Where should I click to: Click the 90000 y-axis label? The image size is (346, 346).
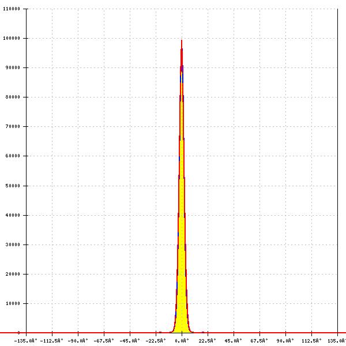click(13, 67)
